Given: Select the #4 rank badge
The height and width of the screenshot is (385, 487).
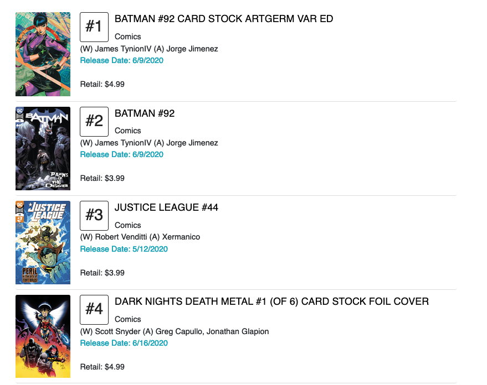Looking at the screenshot, I should [94, 309].
